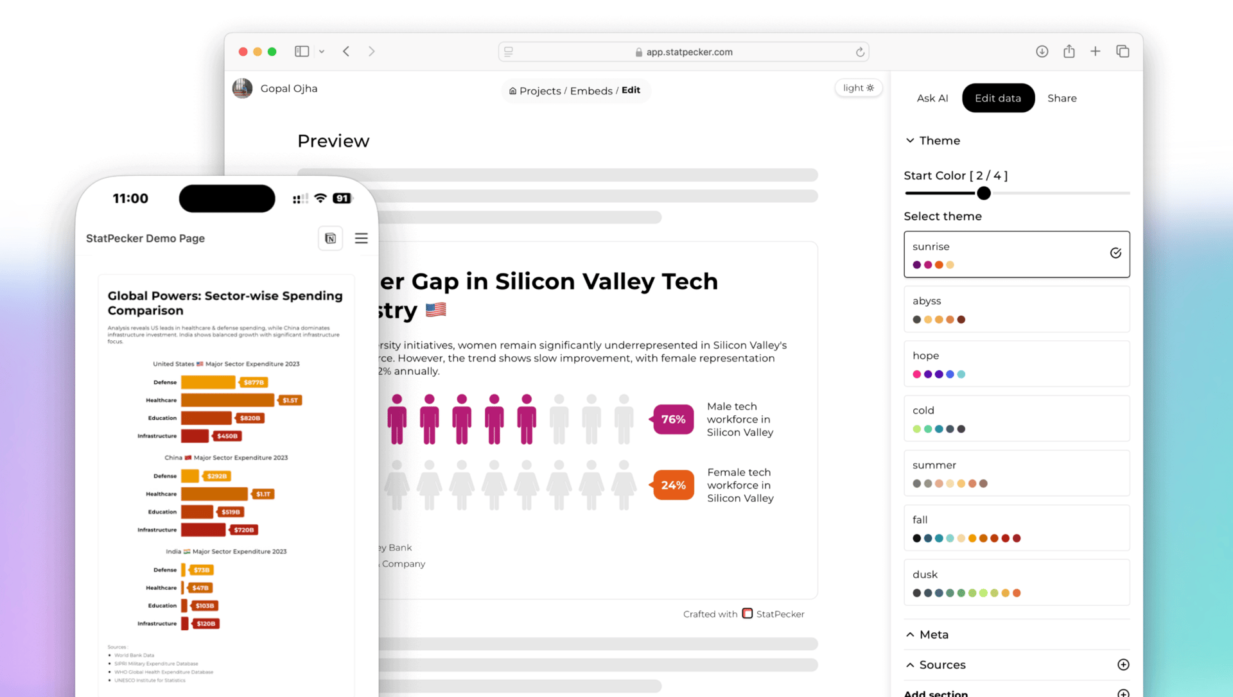The height and width of the screenshot is (697, 1233).
Task: Click the Edit breadcrumb item
Action: (631, 90)
